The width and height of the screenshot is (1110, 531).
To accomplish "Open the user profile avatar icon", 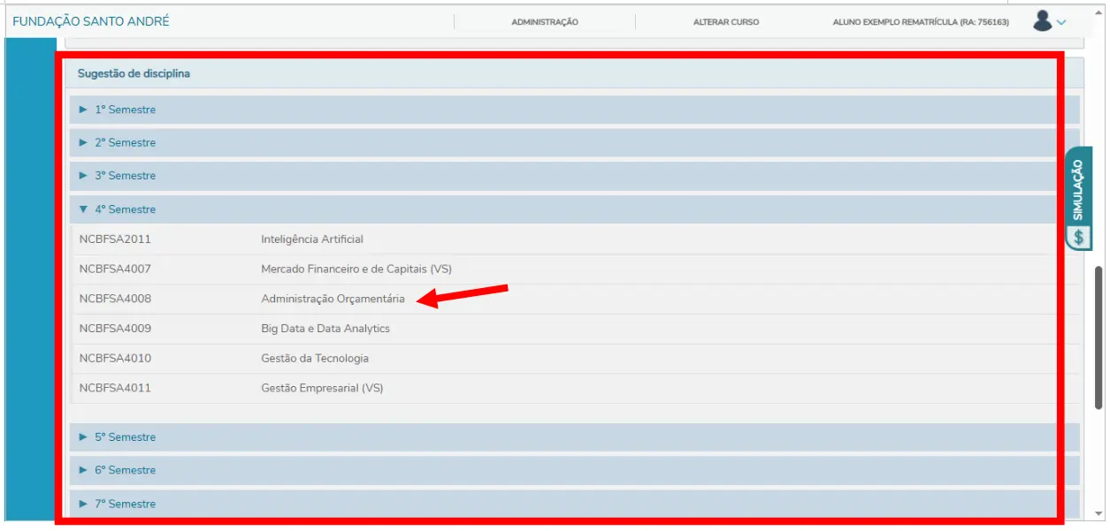I will click(1042, 21).
